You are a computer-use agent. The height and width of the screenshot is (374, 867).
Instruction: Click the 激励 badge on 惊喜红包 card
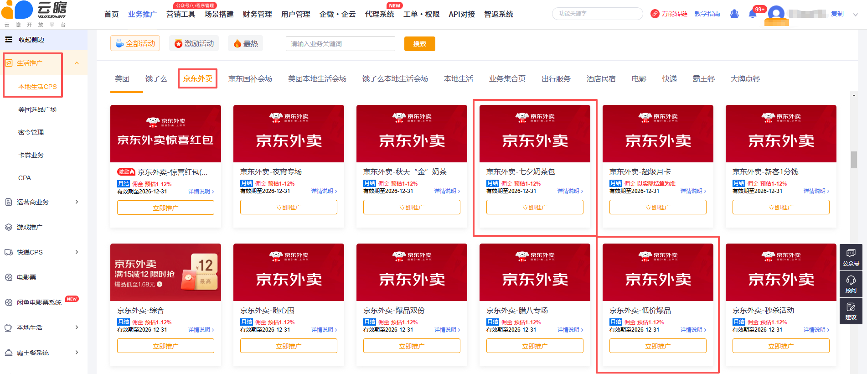[126, 172]
